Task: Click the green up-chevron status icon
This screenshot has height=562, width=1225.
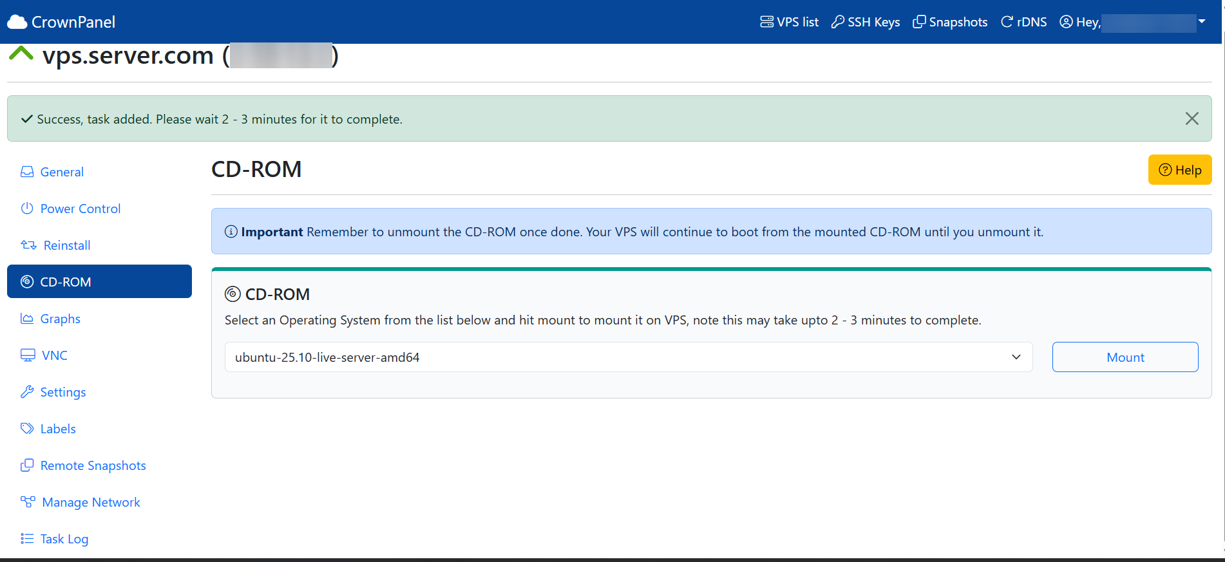Action: tap(21, 54)
